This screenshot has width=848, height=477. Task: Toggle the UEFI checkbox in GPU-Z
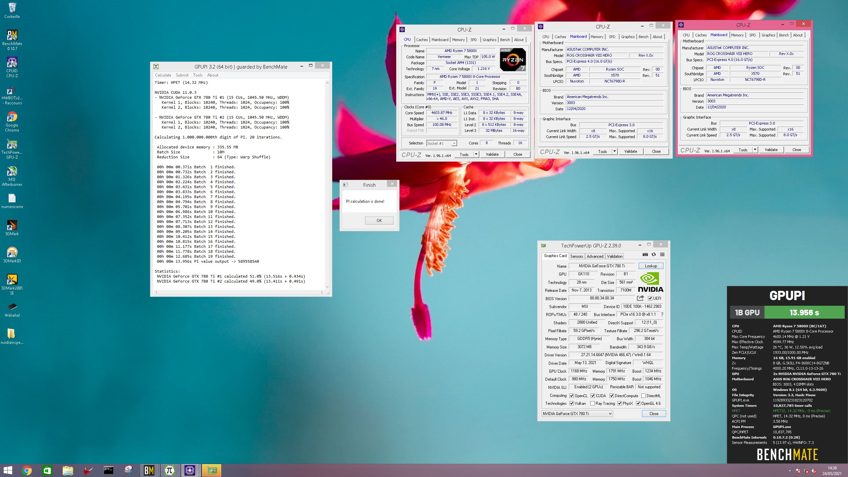point(650,298)
